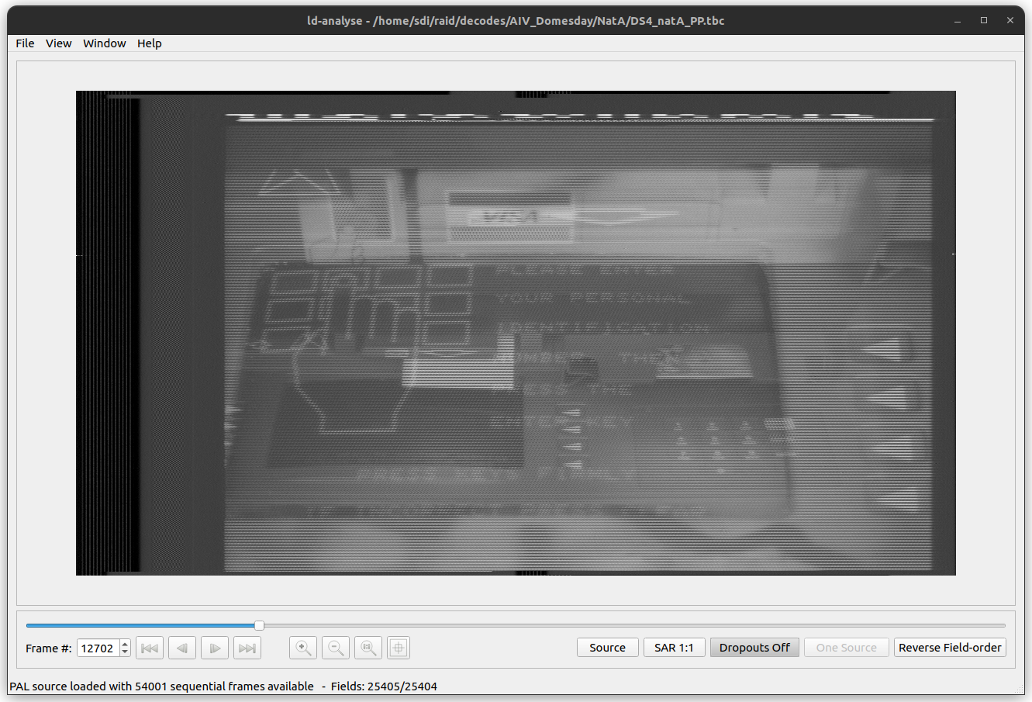Open the Help menu
Screen dimensions: 1032x702
click(150, 43)
